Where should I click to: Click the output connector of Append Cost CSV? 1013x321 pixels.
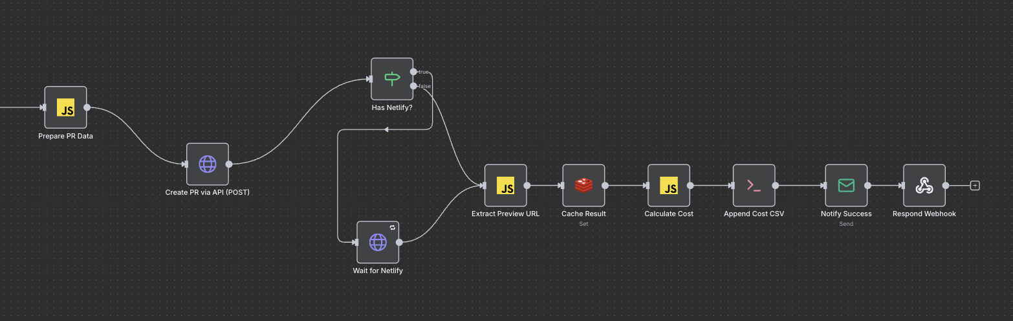coord(775,185)
